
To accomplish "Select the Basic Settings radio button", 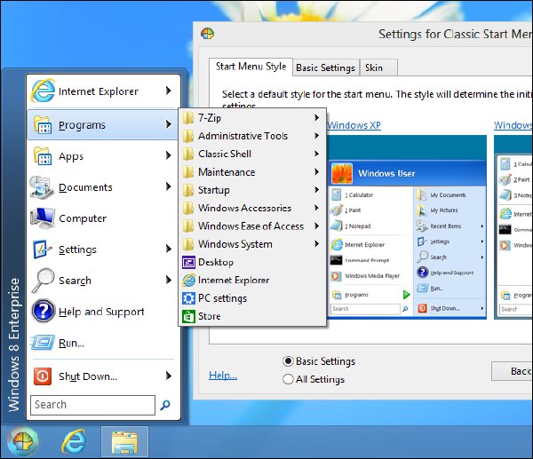I will (288, 360).
